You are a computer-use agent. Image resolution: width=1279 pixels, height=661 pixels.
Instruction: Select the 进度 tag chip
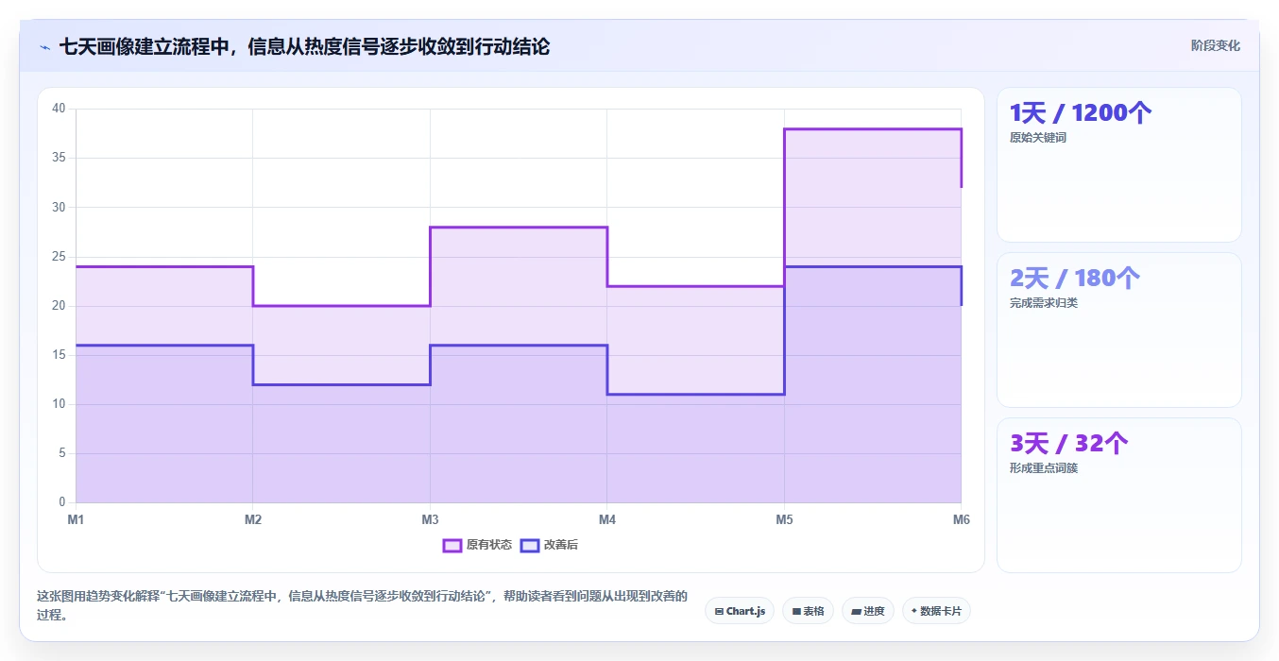[x=868, y=611]
